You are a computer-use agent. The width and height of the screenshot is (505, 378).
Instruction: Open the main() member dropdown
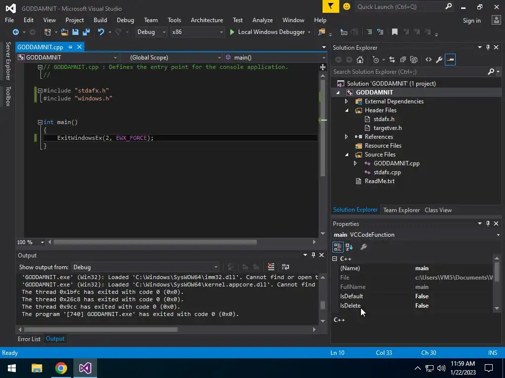(276, 58)
